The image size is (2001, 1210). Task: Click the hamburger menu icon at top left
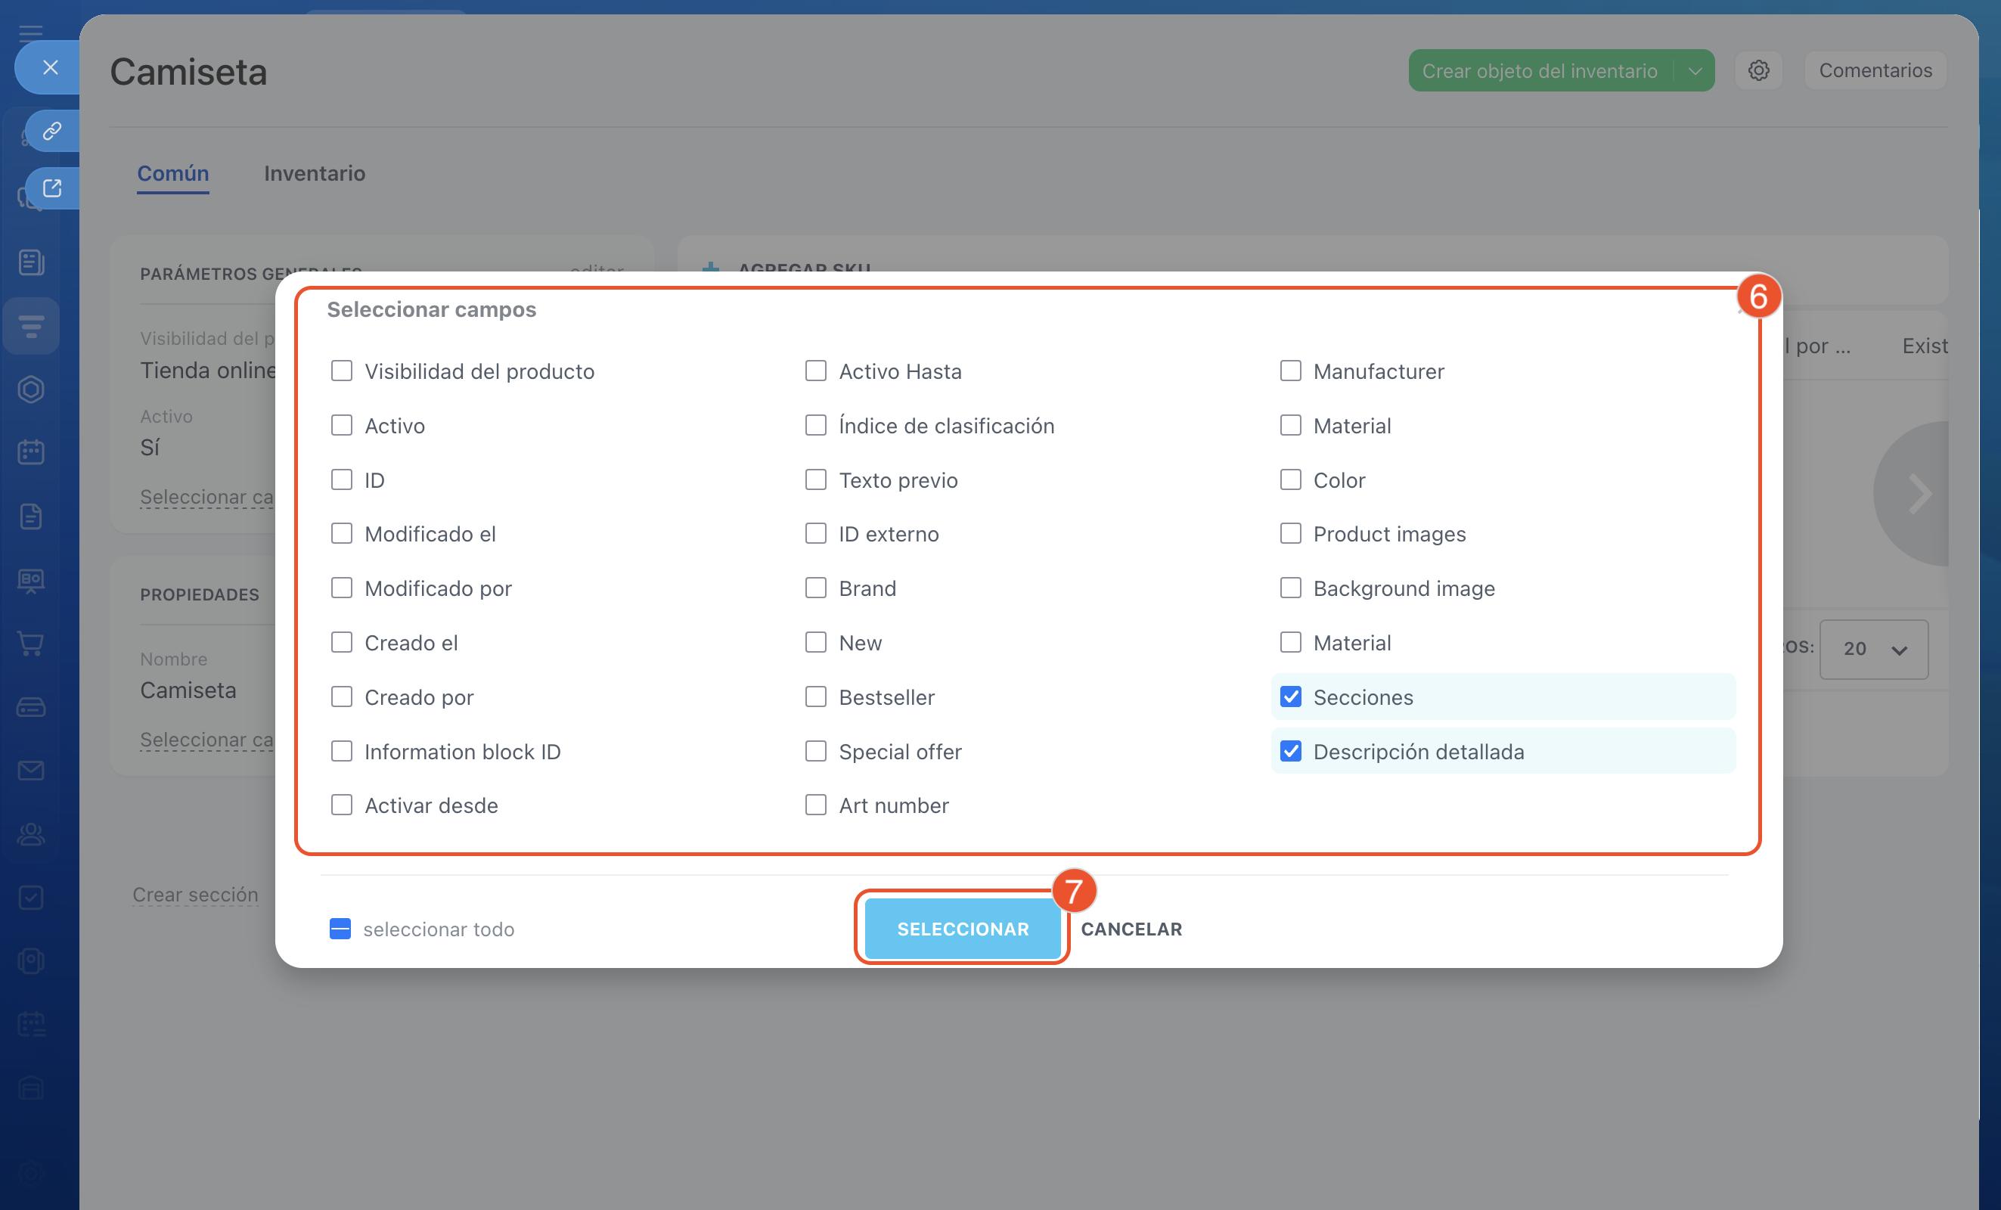[x=31, y=33]
